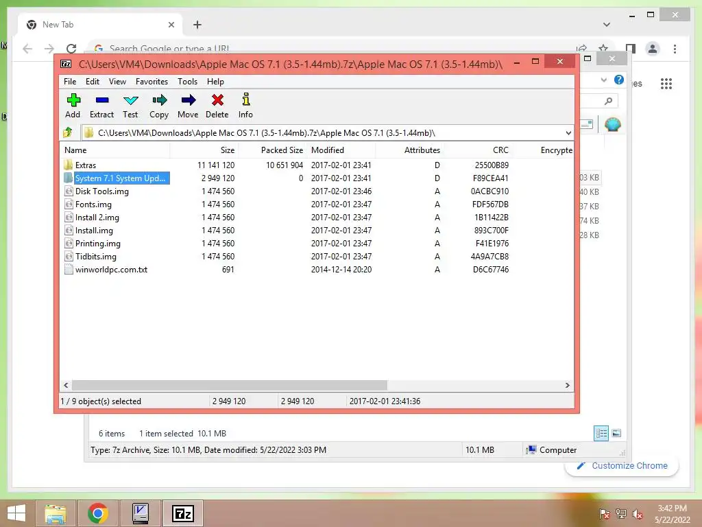
Task: Open the Mac emulator taskbar icon
Action: point(140,513)
